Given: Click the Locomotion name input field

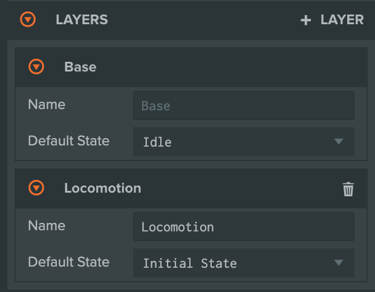Looking at the screenshot, I should (244, 227).
